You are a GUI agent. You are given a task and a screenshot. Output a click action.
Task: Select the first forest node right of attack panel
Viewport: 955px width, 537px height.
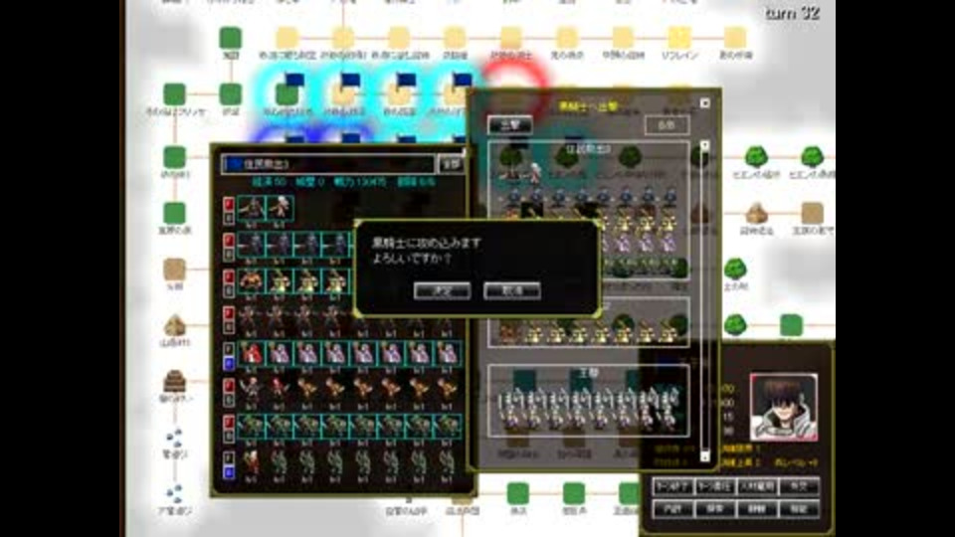coord(756,157)
